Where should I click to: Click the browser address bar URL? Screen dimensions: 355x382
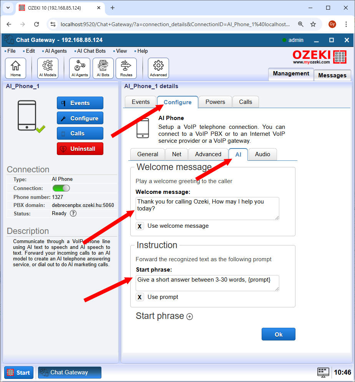point(175,24)
